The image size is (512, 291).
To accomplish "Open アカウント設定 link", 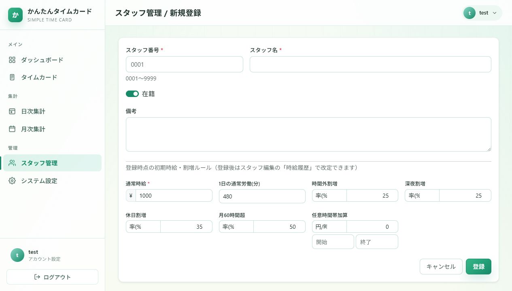I will pos(45,259).
